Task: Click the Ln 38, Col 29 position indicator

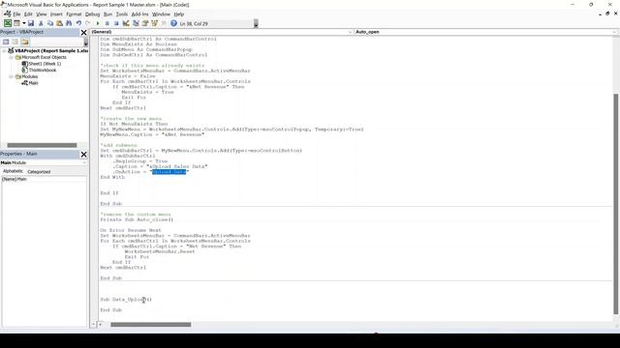Action: click(x=194, y=23)
